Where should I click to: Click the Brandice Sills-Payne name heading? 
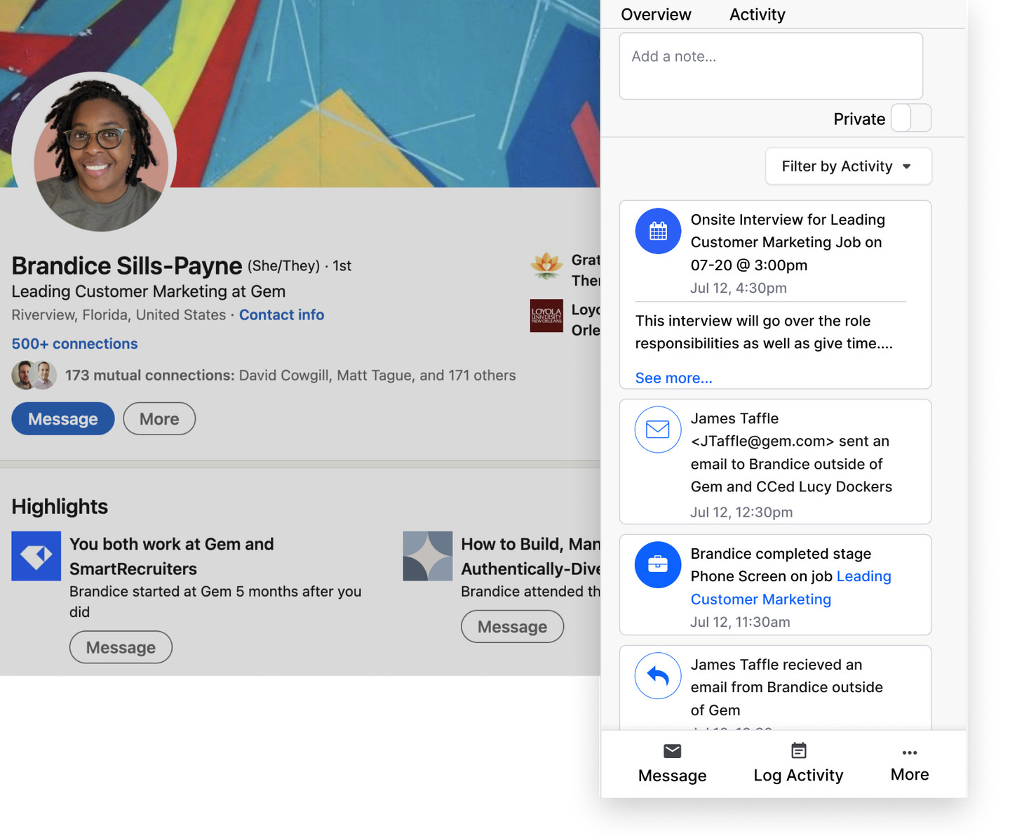127,266
